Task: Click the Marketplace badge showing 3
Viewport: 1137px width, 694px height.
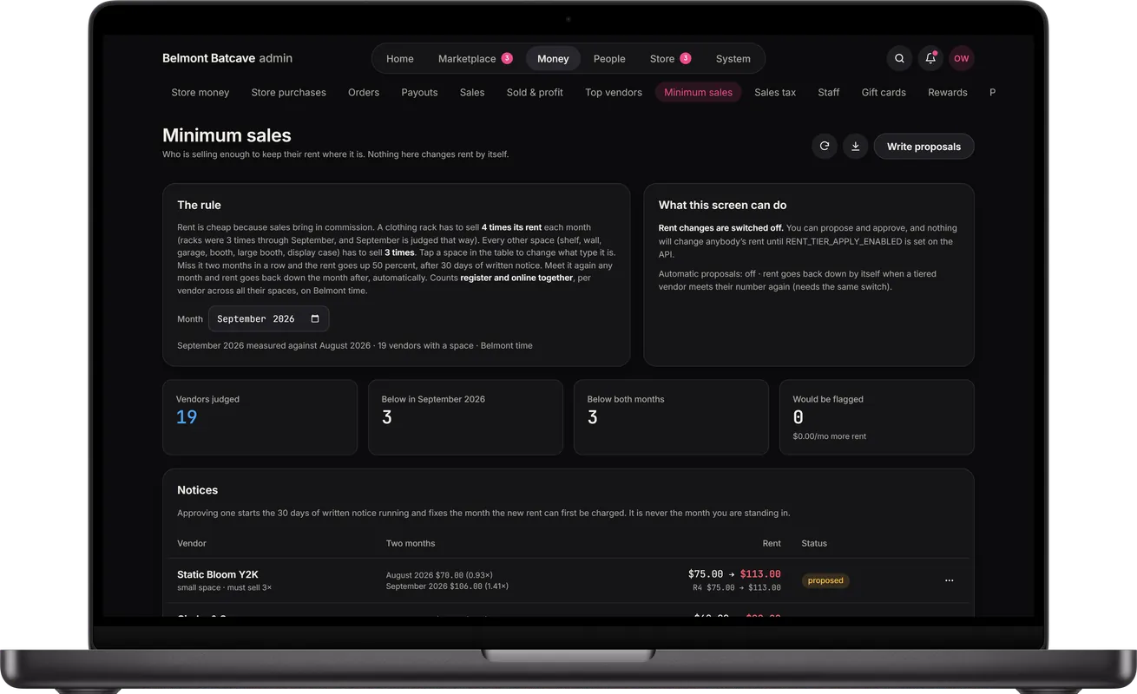Action: [507, 59]
